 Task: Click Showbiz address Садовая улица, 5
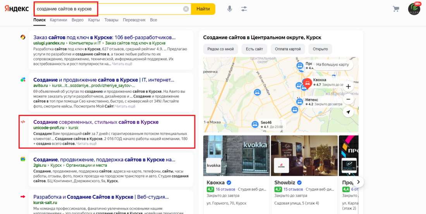coord(297,203)
